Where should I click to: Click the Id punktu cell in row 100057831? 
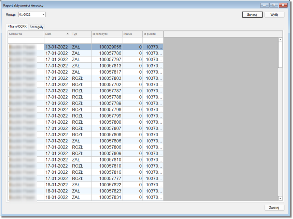coord(153,197)
